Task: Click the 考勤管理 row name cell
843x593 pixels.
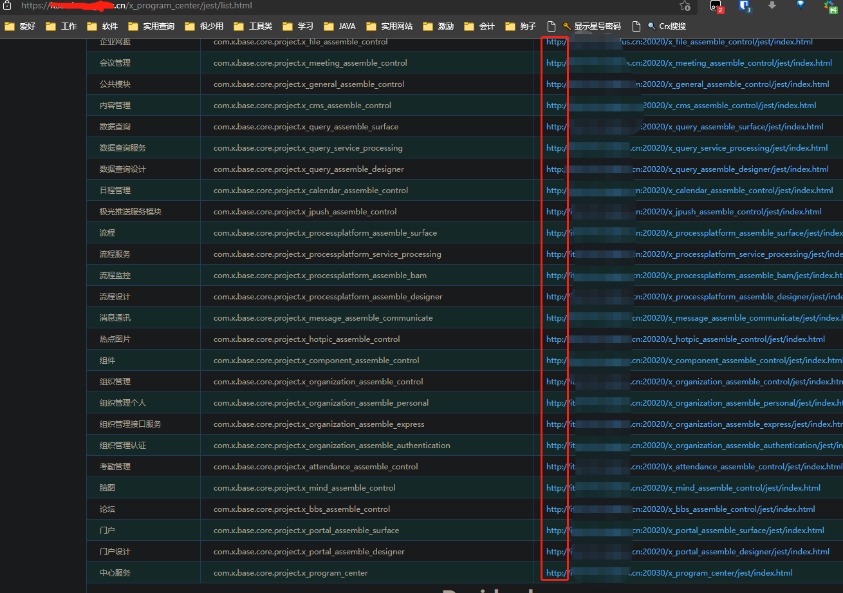Action: 115,467
